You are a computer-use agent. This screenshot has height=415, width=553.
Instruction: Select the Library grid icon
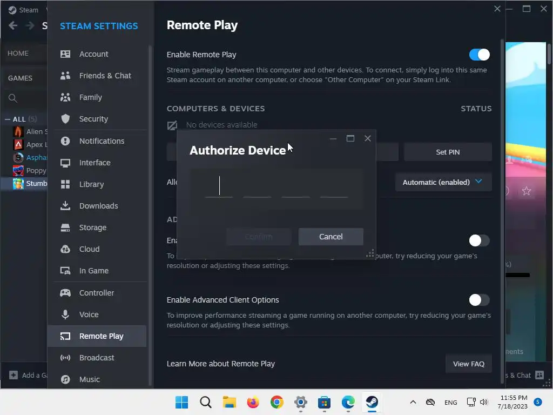tap(65, 184)
